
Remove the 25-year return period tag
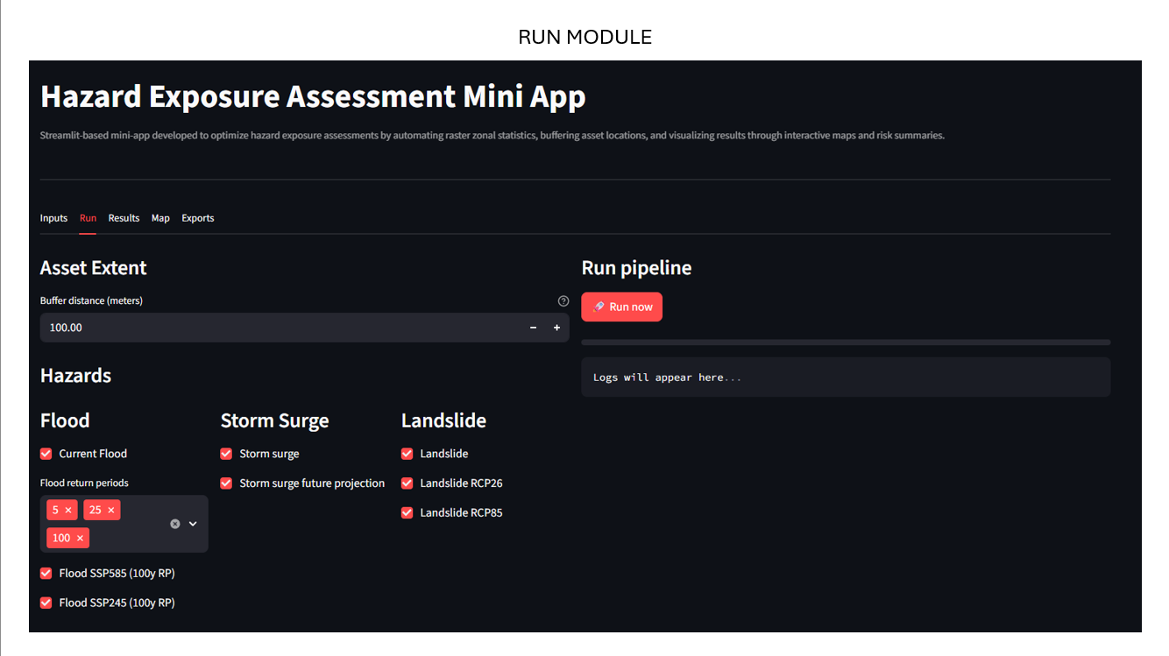coord(110,510)
